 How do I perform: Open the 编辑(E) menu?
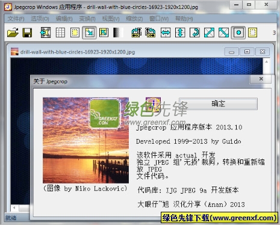coord(64,19)
